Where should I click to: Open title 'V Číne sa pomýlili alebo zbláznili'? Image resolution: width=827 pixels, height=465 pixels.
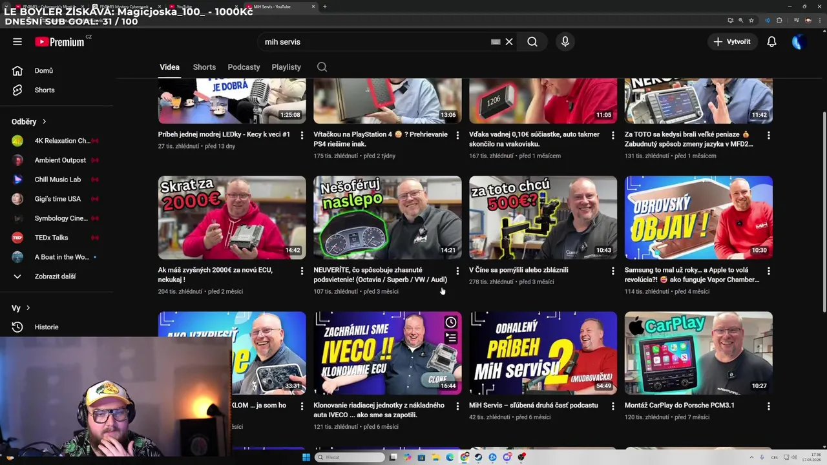(519, 270)
